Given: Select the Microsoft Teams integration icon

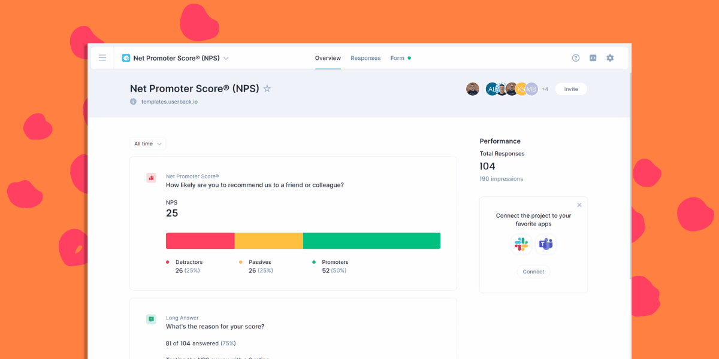Looking at the screenshot, I should [x=546, y=244].
